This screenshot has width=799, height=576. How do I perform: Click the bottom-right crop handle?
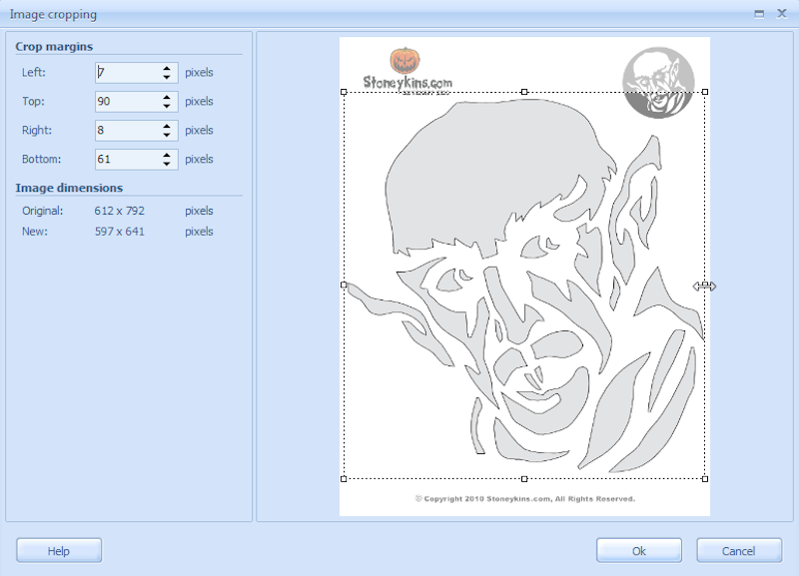705,479
